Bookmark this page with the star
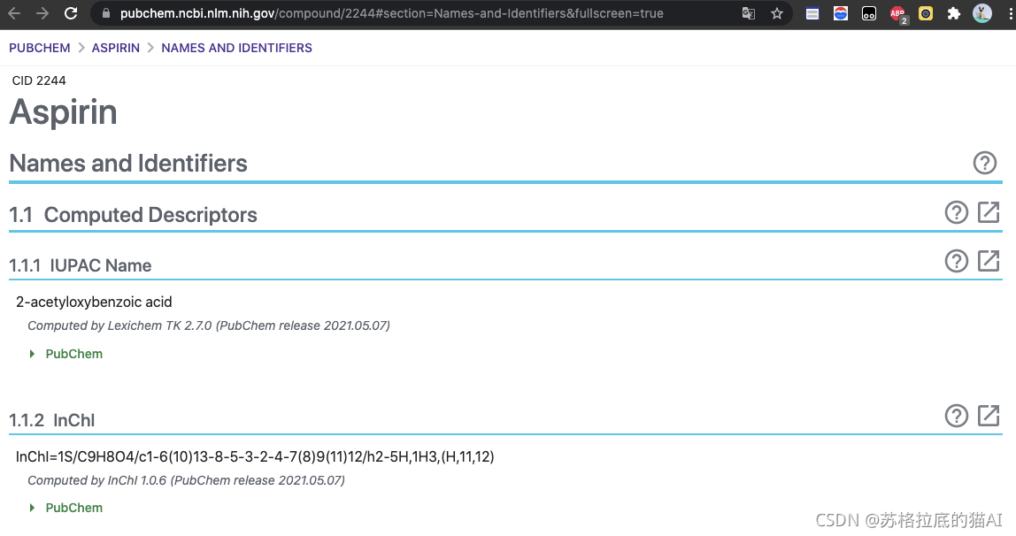 (777, 13)
